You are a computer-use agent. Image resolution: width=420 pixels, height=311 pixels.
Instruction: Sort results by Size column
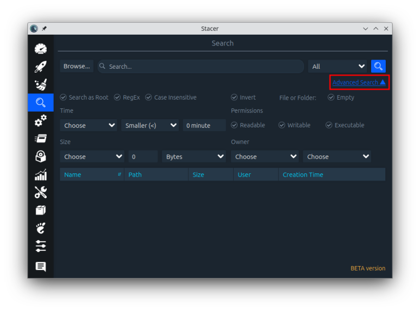211,174
